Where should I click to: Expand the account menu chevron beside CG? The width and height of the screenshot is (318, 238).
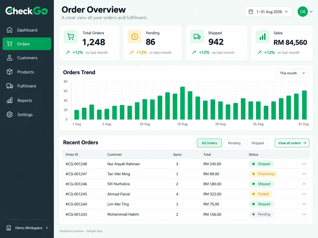[x=311, y=12]
